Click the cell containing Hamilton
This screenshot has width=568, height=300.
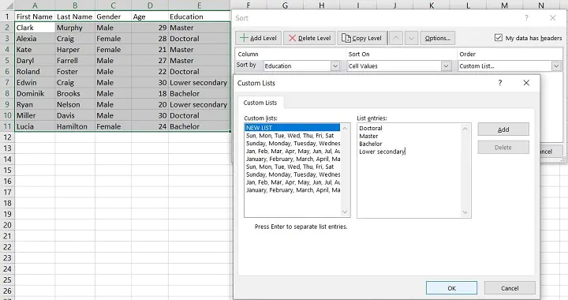(x=75, y=126)
